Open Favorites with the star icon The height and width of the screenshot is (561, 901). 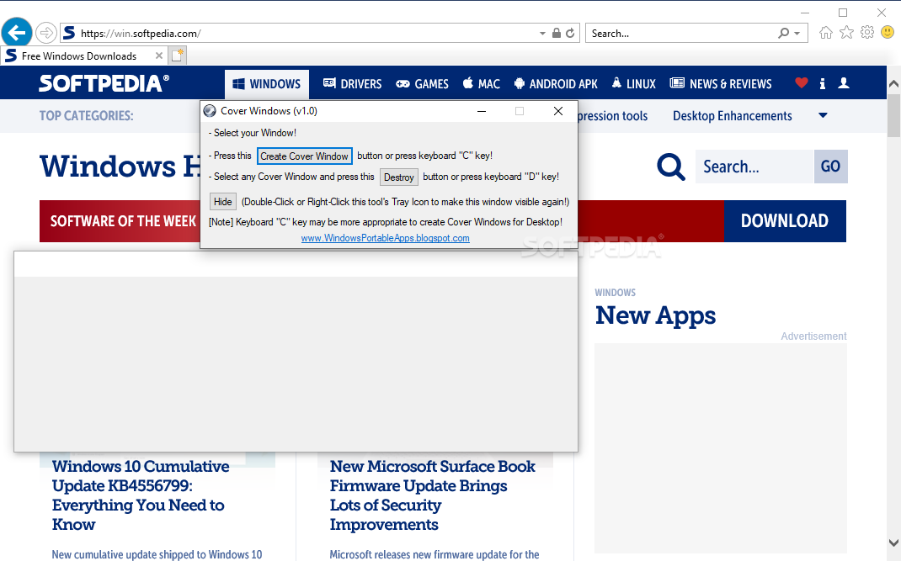[x=846, y=33]
